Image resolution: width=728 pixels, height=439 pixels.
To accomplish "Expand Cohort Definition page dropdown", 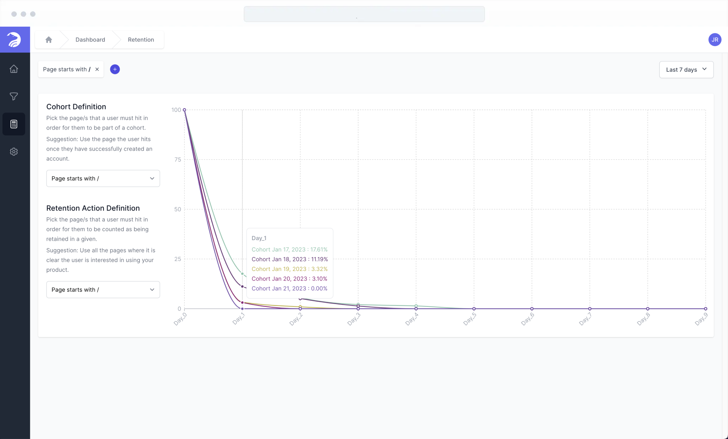I will [x=103, y=178].
